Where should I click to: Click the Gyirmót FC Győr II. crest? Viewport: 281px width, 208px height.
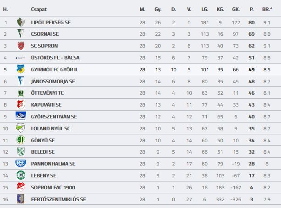click(21, 69)
